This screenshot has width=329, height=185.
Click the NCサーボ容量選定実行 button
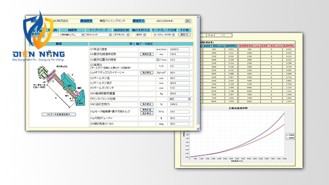59,114
